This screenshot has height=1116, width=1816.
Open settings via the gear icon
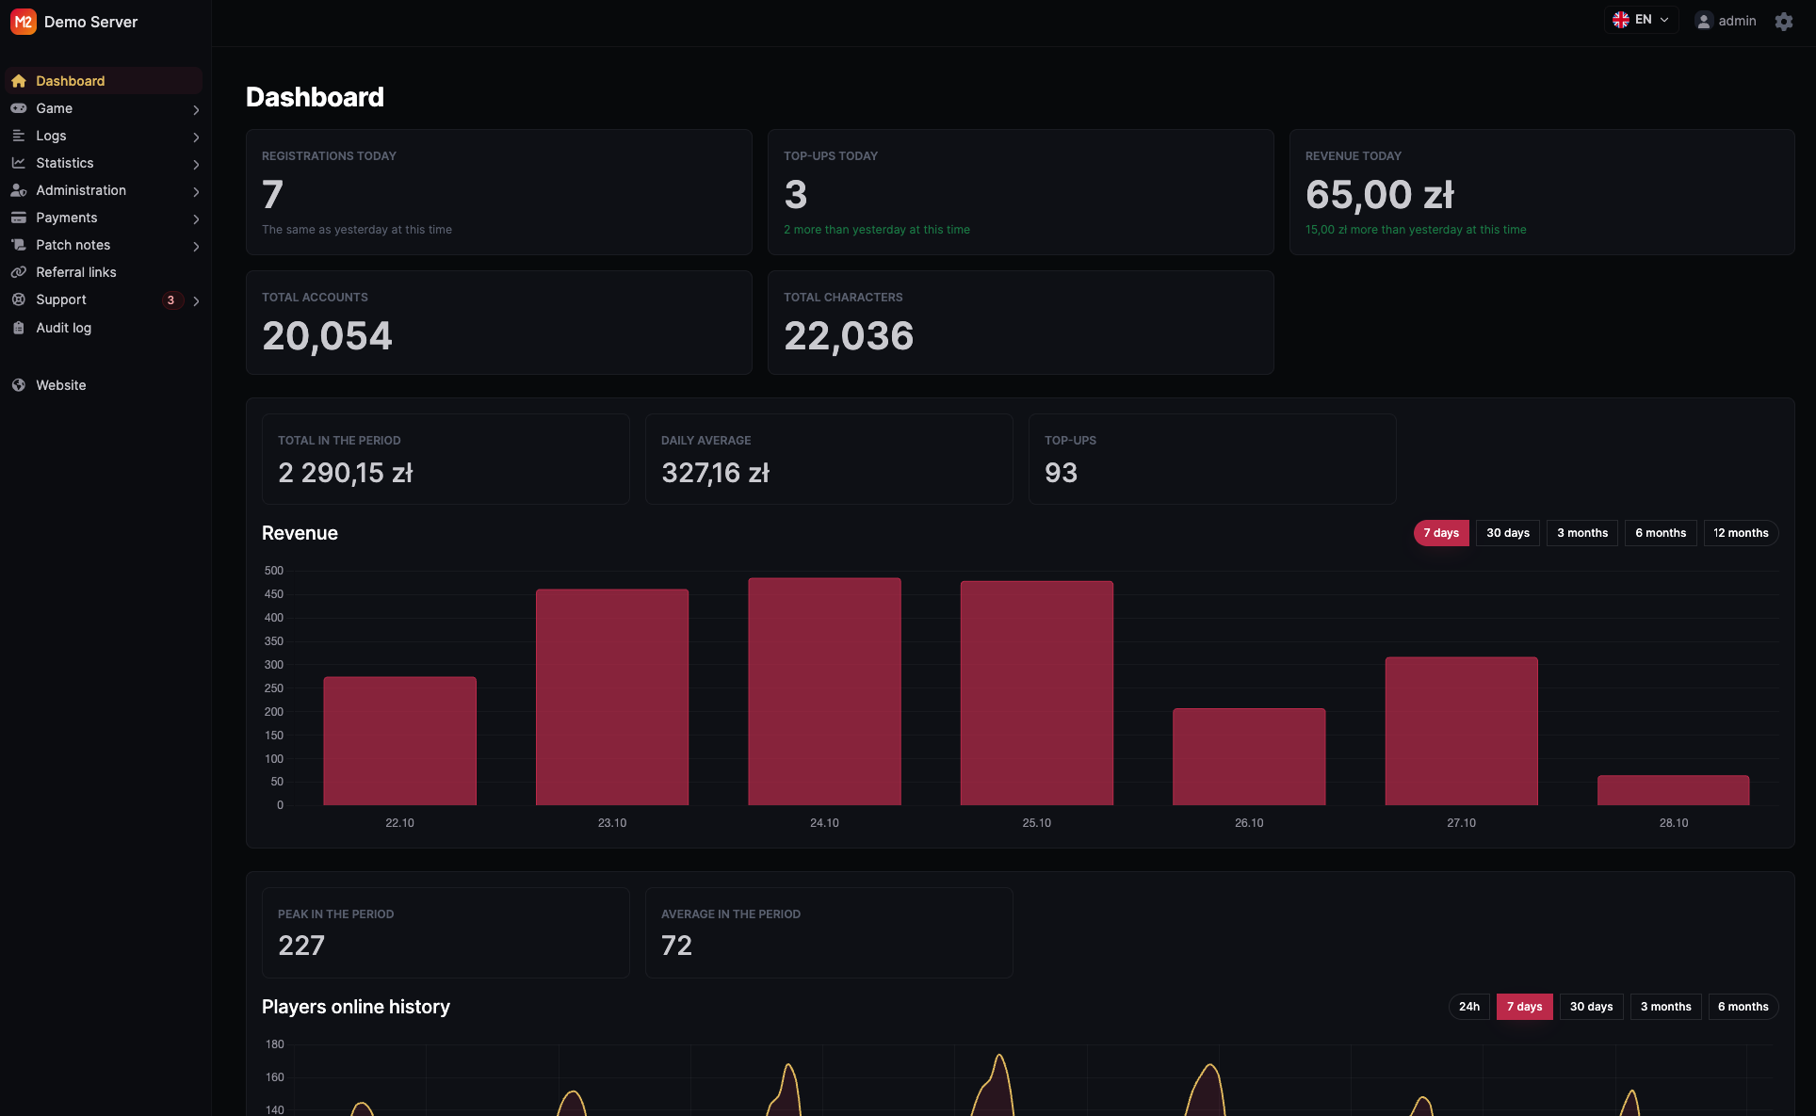(1784, 21)
